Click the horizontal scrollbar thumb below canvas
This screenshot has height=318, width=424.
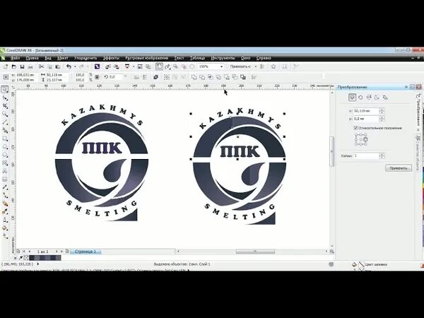255,252
